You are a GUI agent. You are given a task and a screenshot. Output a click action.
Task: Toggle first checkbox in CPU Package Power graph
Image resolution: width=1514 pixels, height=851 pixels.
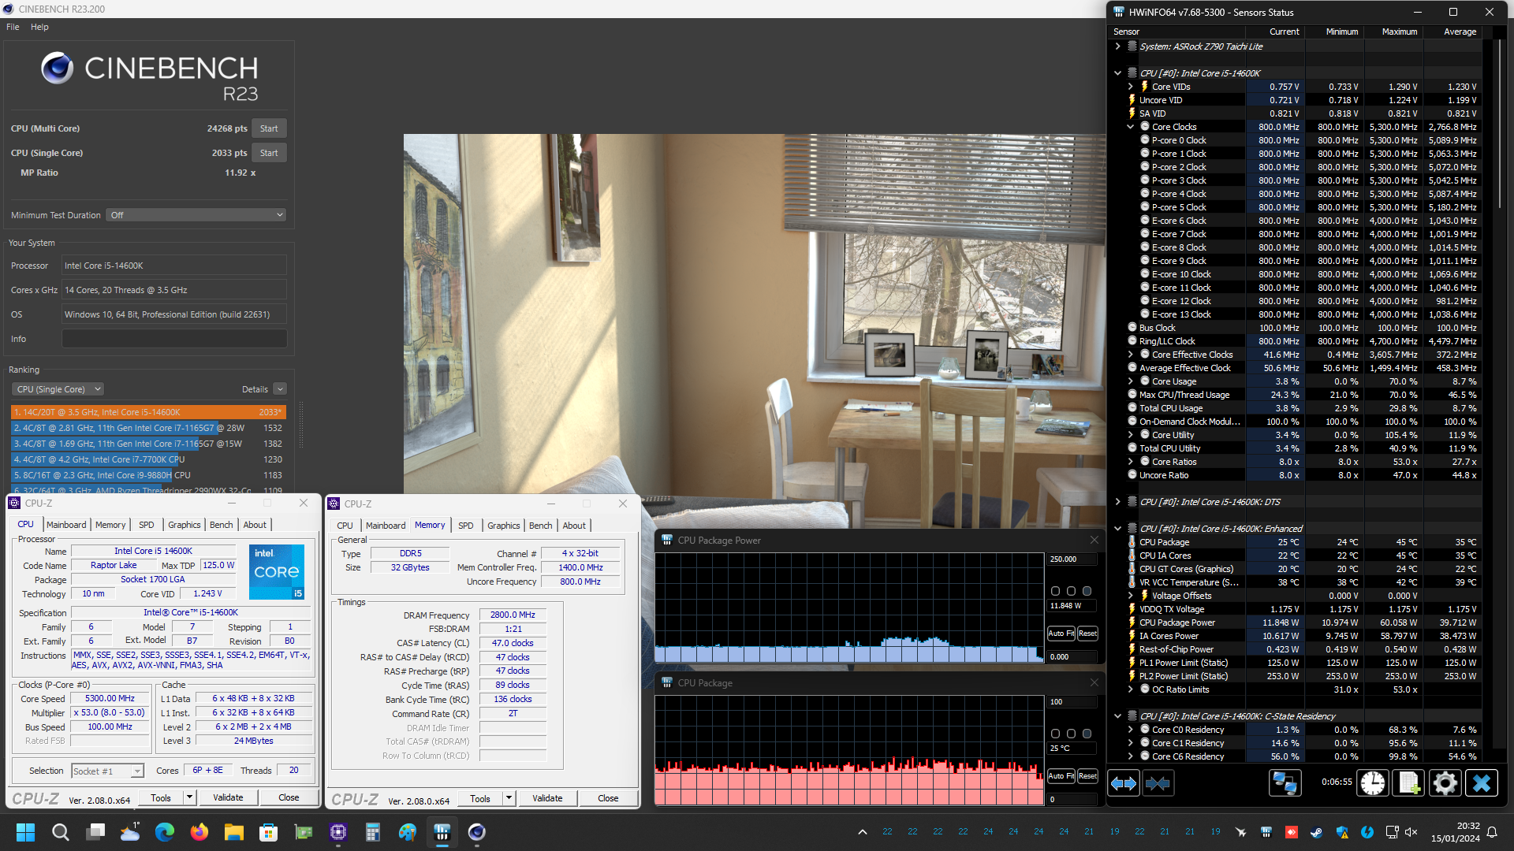1055,591
